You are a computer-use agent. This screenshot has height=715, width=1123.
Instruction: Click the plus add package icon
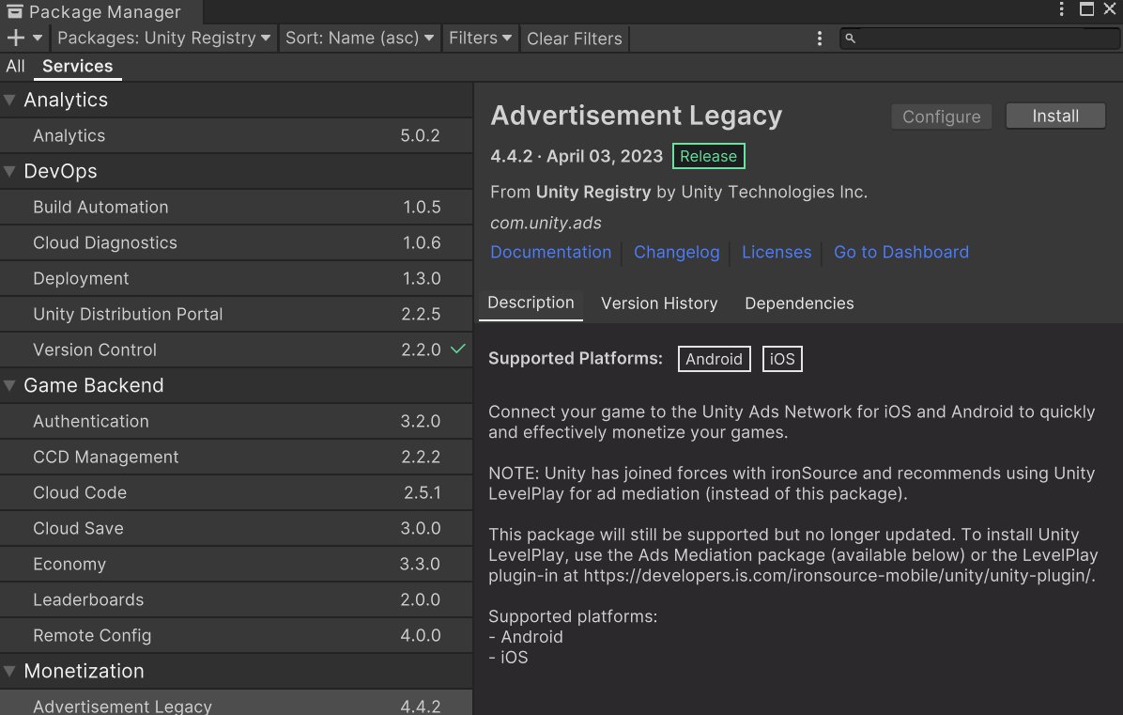tap(15, 38)
